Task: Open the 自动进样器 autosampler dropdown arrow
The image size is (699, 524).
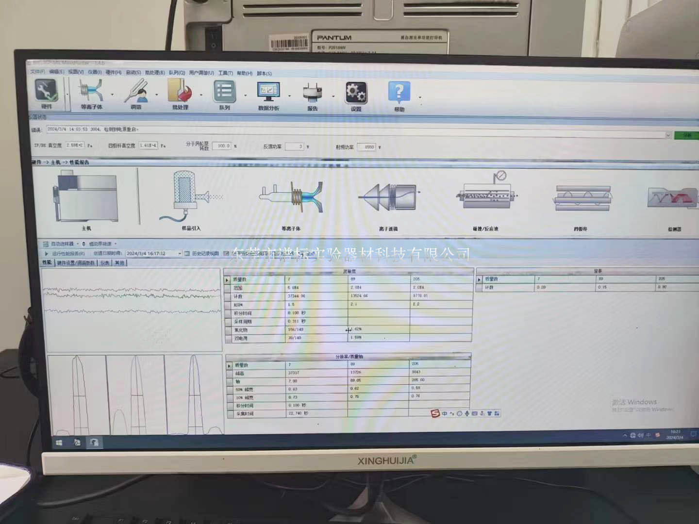Action: click(78, 244)
